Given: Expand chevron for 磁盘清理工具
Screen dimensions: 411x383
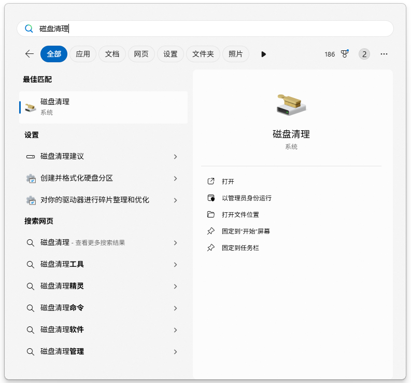Looking at the screenshot, I should [x=176, y=265].
